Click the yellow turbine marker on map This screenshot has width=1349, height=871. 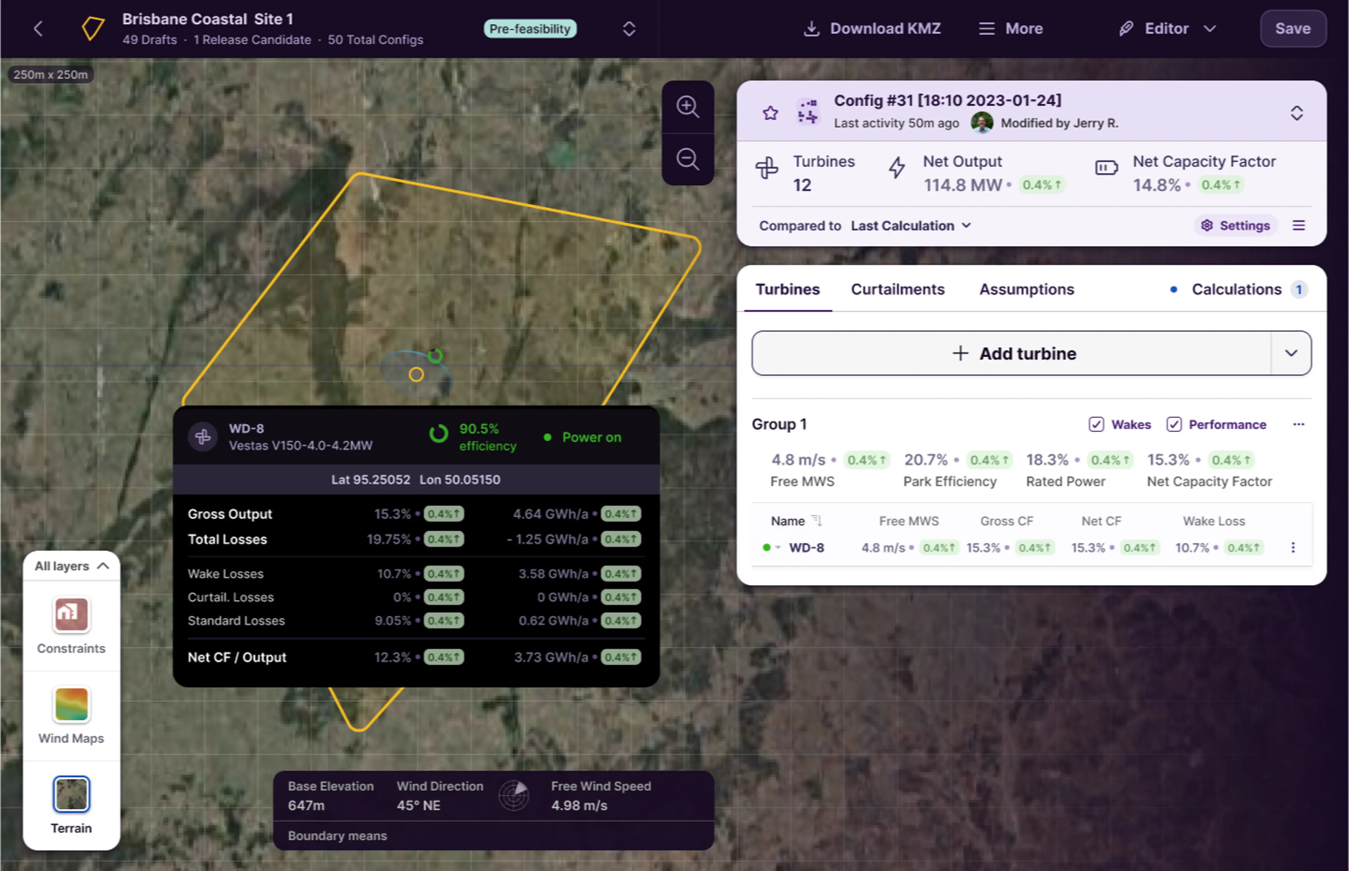[x=416, y=374]
